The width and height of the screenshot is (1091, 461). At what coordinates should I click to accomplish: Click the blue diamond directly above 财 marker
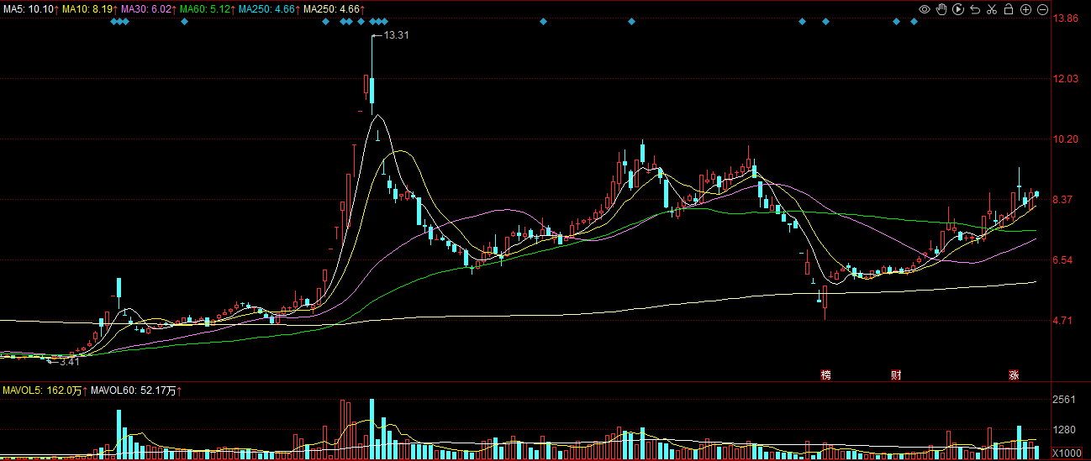tap(896, 21)
